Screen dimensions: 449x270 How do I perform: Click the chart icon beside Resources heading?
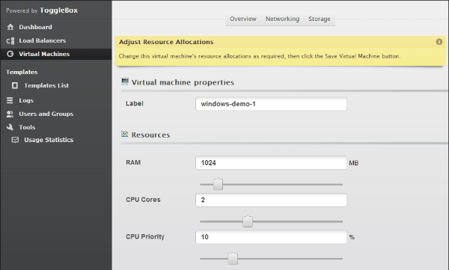click(124, 134)
